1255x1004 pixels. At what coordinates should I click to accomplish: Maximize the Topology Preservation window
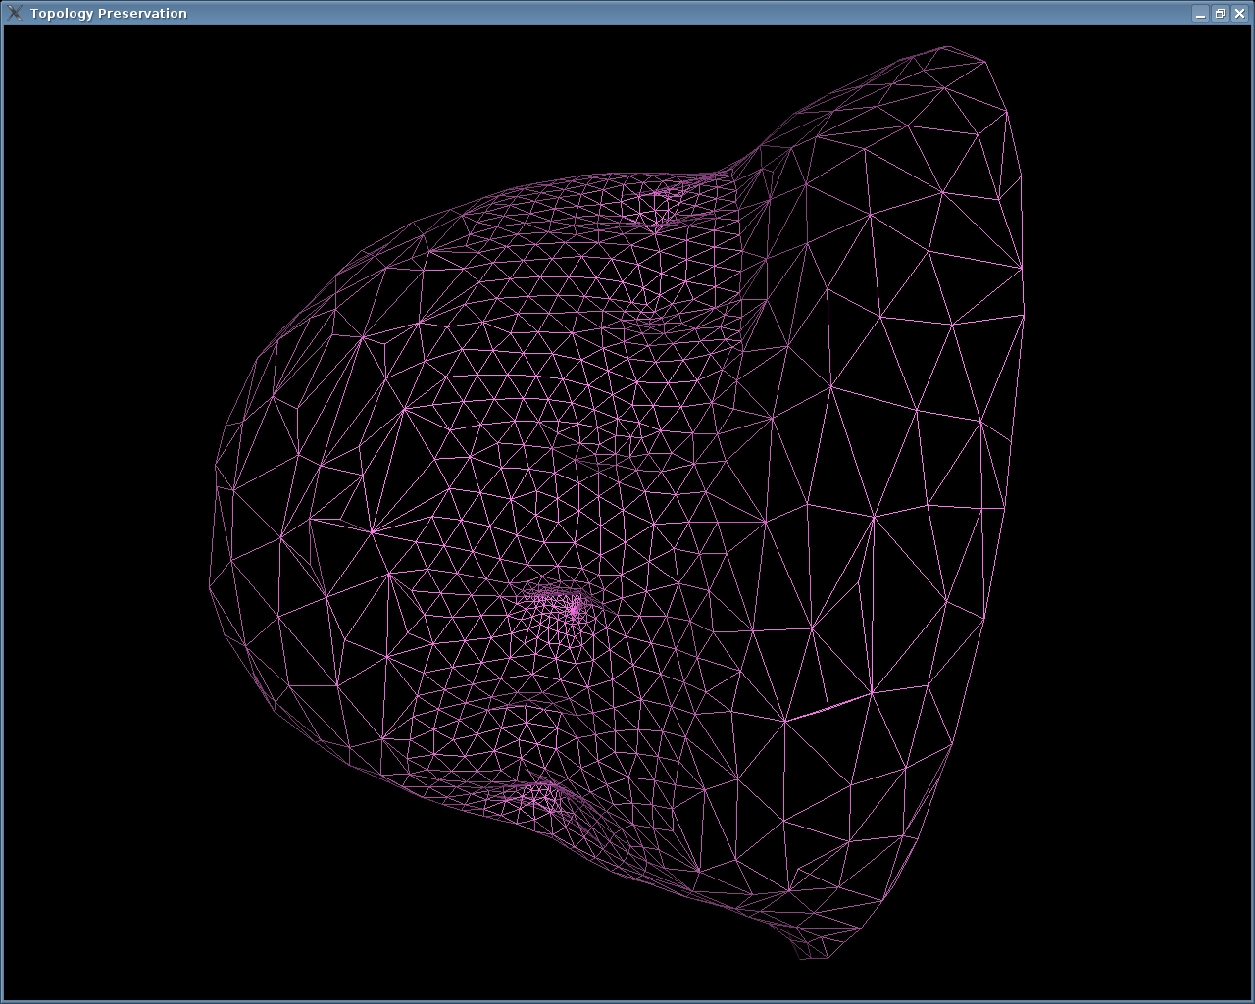click(1220, 14)
